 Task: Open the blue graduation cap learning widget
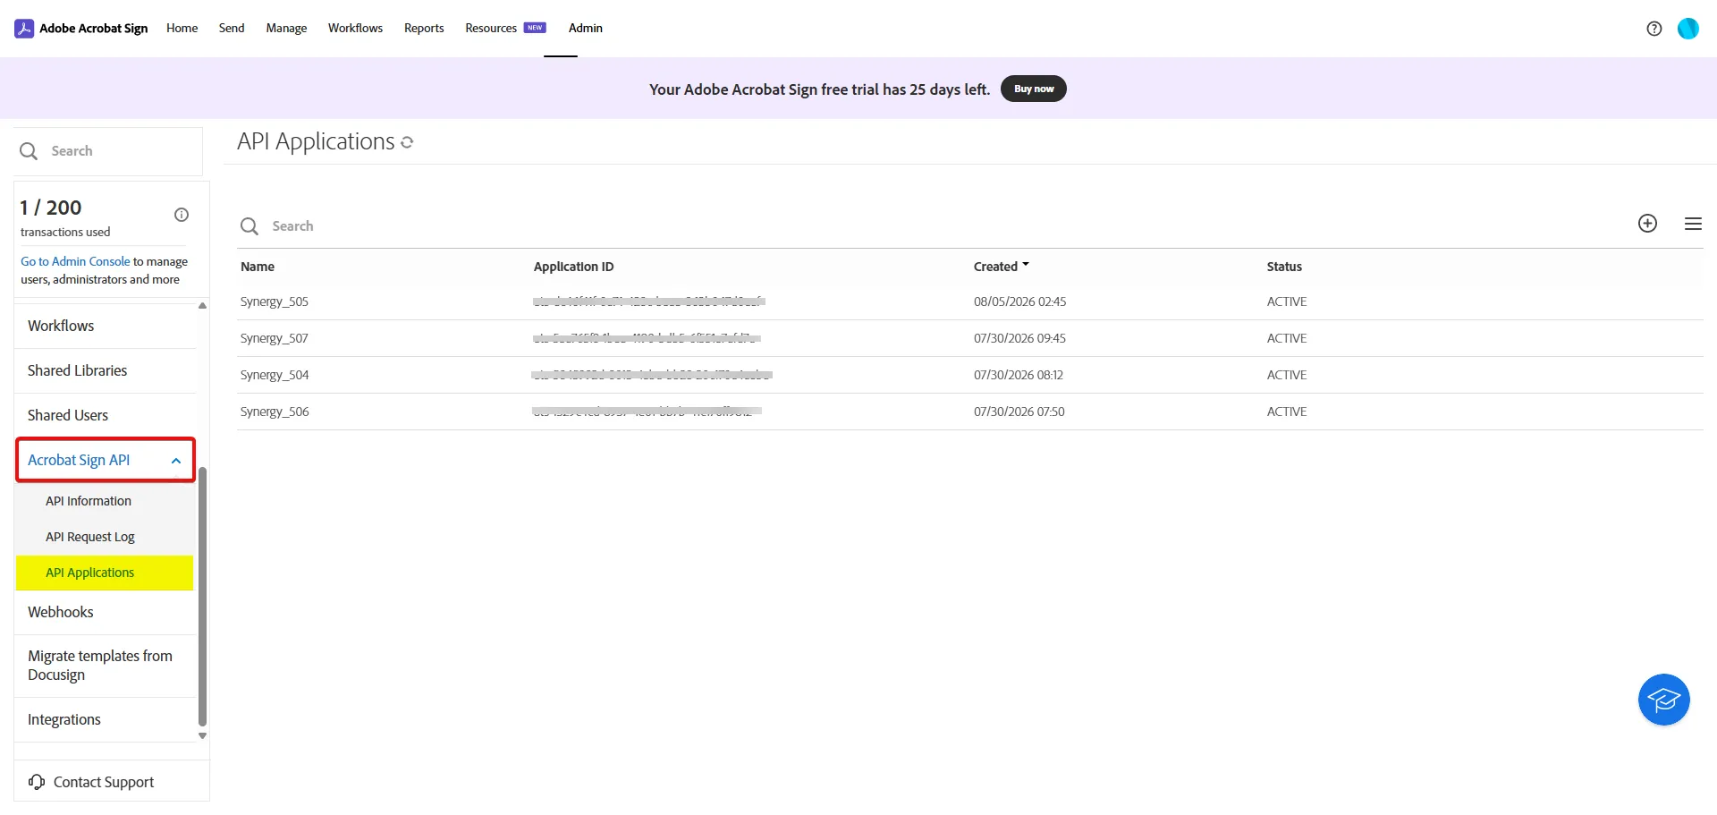click(1663, 700)
